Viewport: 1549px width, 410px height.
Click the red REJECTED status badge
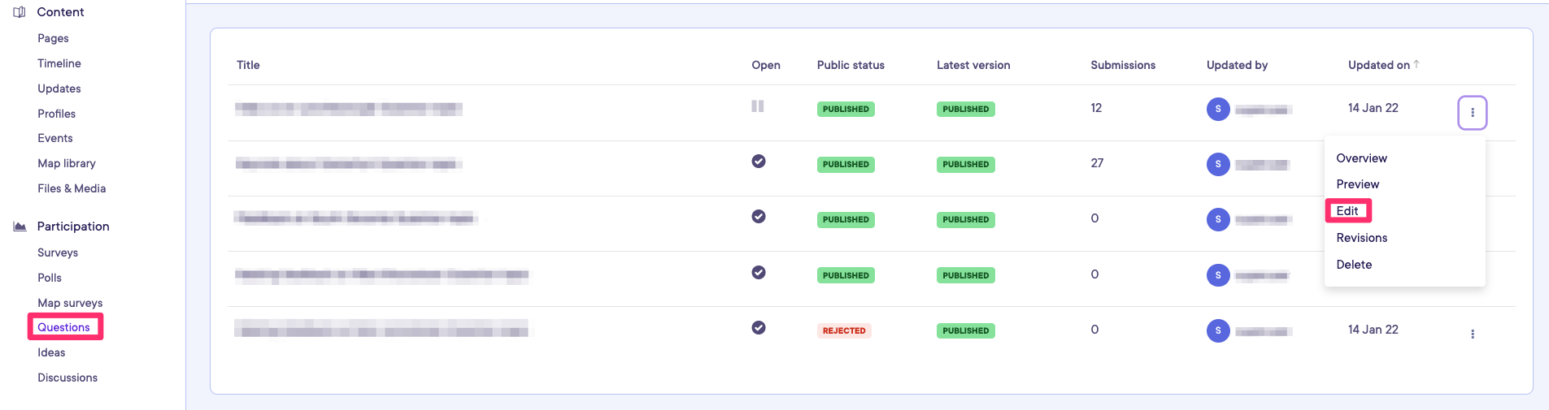pos(843,330)
